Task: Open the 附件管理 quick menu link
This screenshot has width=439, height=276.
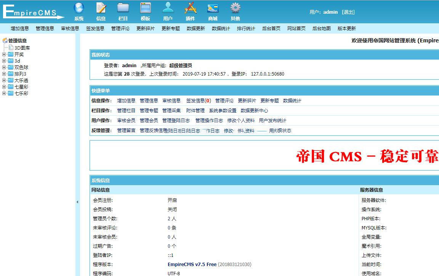Action: pyautogui.click(x=195, y=110)
